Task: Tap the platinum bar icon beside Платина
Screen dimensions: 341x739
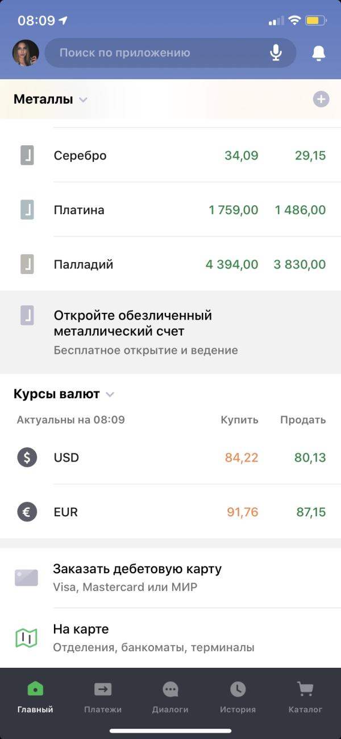Action: 27,210
